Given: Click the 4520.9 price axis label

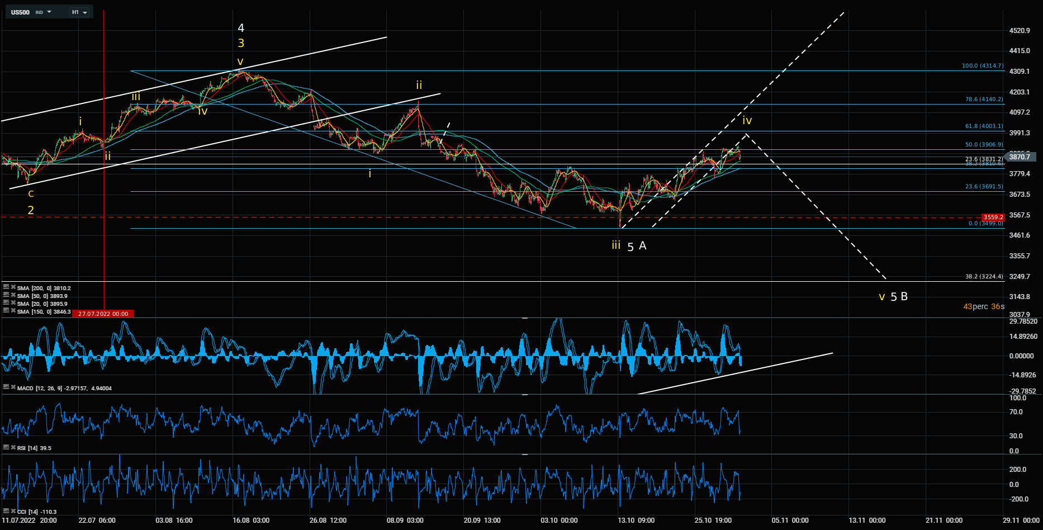Looking at the screenshot, I should tap(1020, 31).
